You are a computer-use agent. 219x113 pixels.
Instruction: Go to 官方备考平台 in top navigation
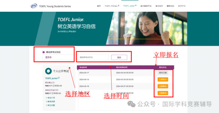click(x=146, y=6)
